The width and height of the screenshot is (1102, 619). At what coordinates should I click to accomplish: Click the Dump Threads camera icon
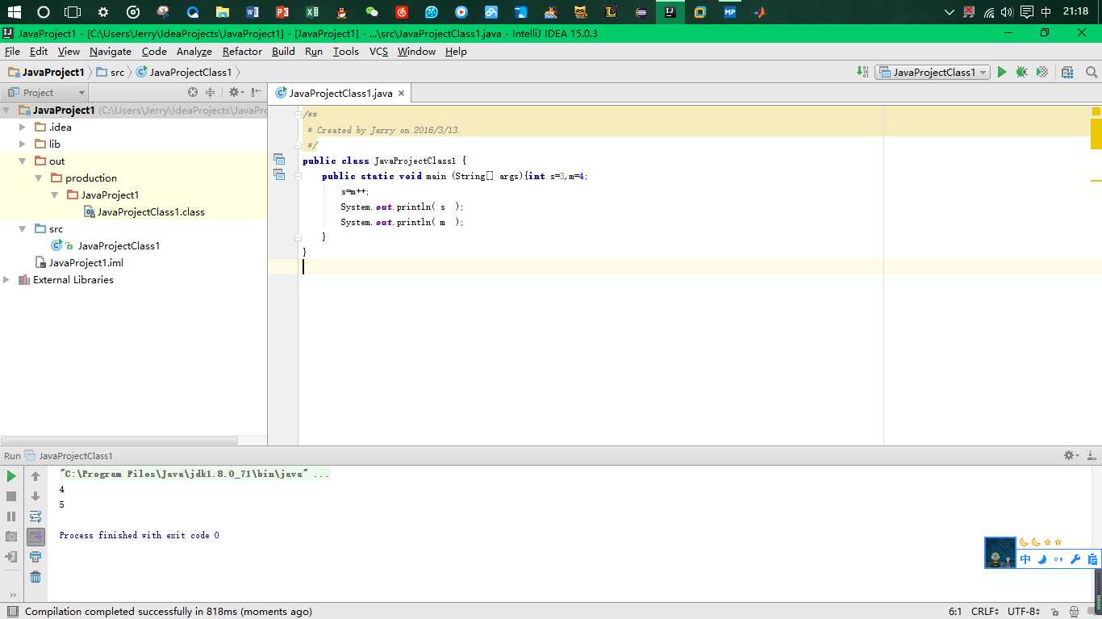click(11, 537)
